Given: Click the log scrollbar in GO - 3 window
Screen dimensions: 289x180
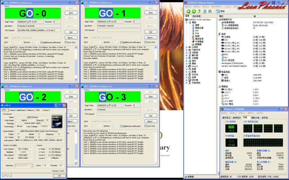Looking at the screenshot, I should [x=155, y=147].
